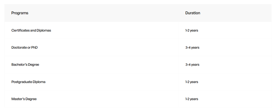This screenshot has height=112, width=277.
Task: Click the word Degree in Bachelor's row
Action: [33, 65]
